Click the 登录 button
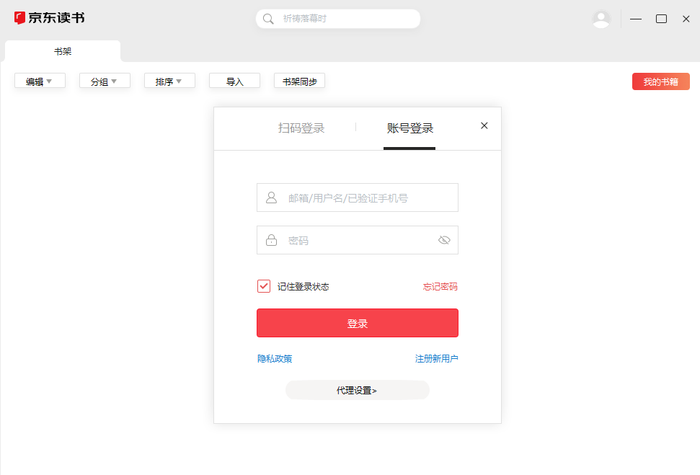 [357, 323]
